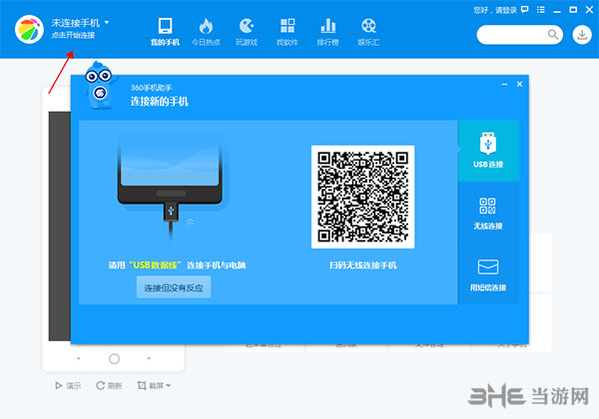
Task: Expand the 未连接手机 dropdown arrow
Action: [107, 23]
